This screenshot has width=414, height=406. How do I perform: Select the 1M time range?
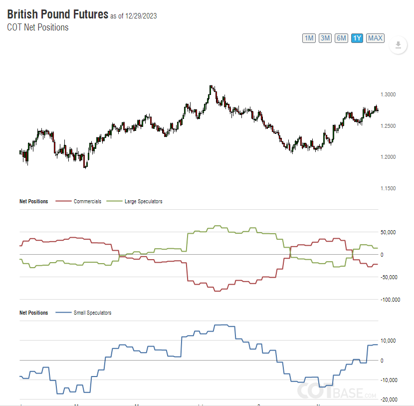point(309,38)
